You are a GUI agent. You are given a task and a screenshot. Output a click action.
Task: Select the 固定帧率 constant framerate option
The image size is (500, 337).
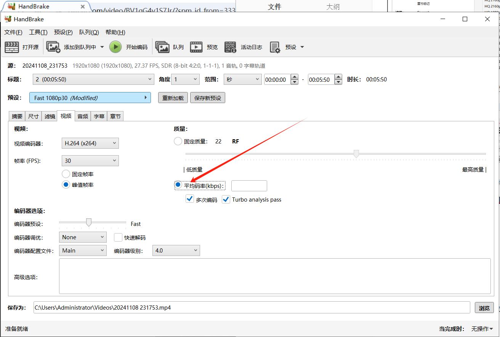tap(66, 174)
